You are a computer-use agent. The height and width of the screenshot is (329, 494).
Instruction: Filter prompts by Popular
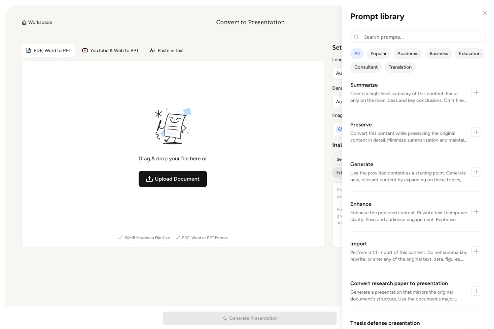pos(378,53)
